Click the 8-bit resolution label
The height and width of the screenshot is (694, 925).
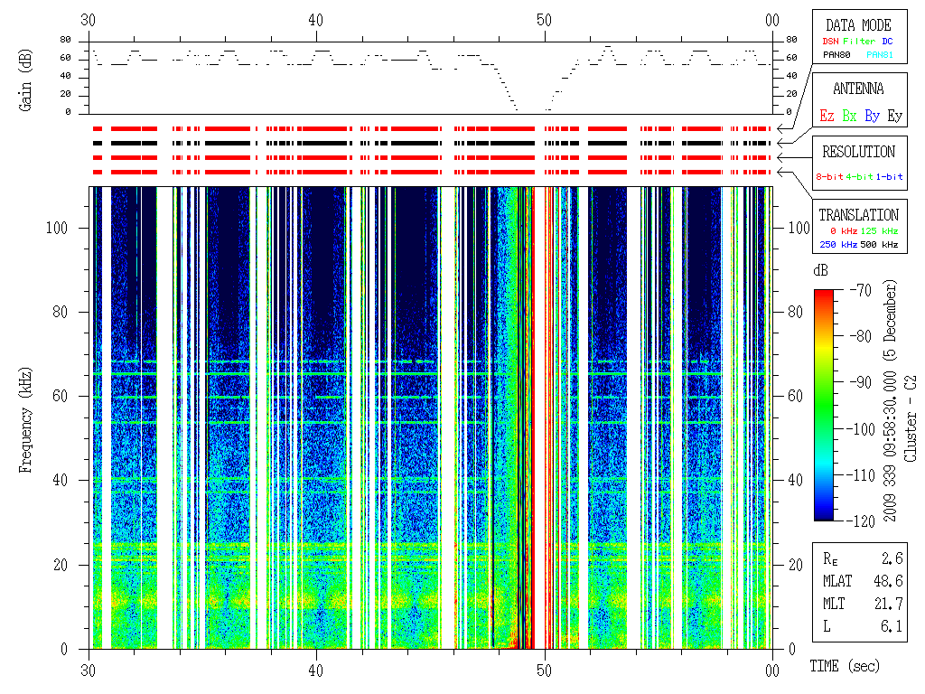830,176
